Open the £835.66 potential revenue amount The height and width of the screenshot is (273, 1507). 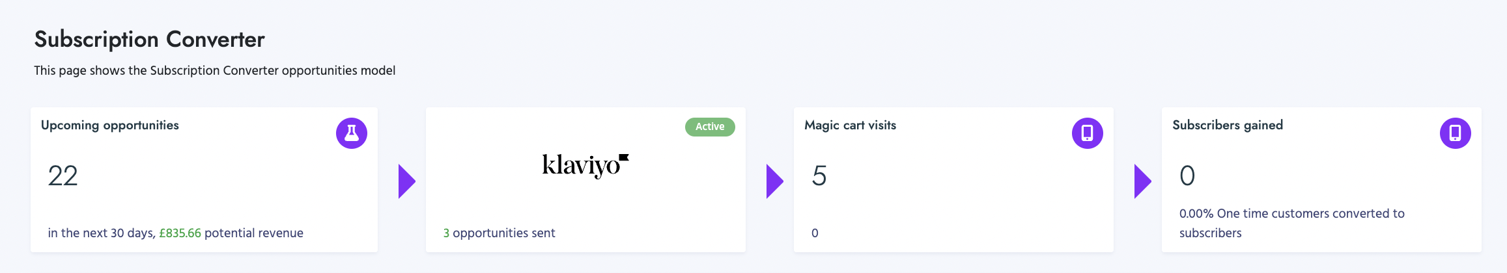[180, 233]
